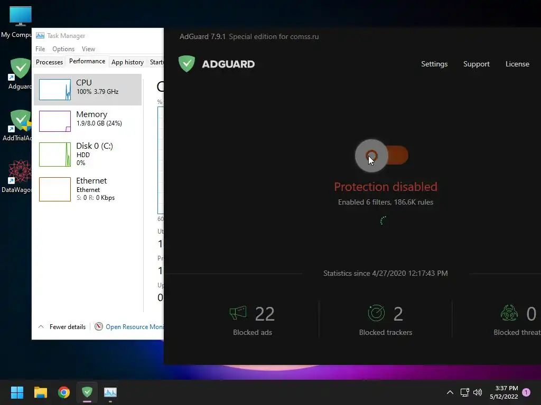Screen dimensions: 541x405
Task: Switch to the App history tab
Action: 127,62
